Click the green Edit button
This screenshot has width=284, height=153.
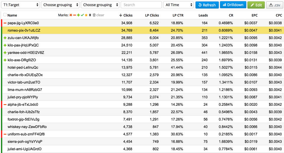(256, 5)
